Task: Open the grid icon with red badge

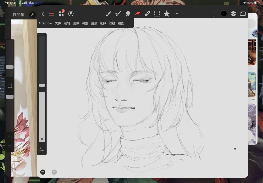Action: (x=61, y=13)
